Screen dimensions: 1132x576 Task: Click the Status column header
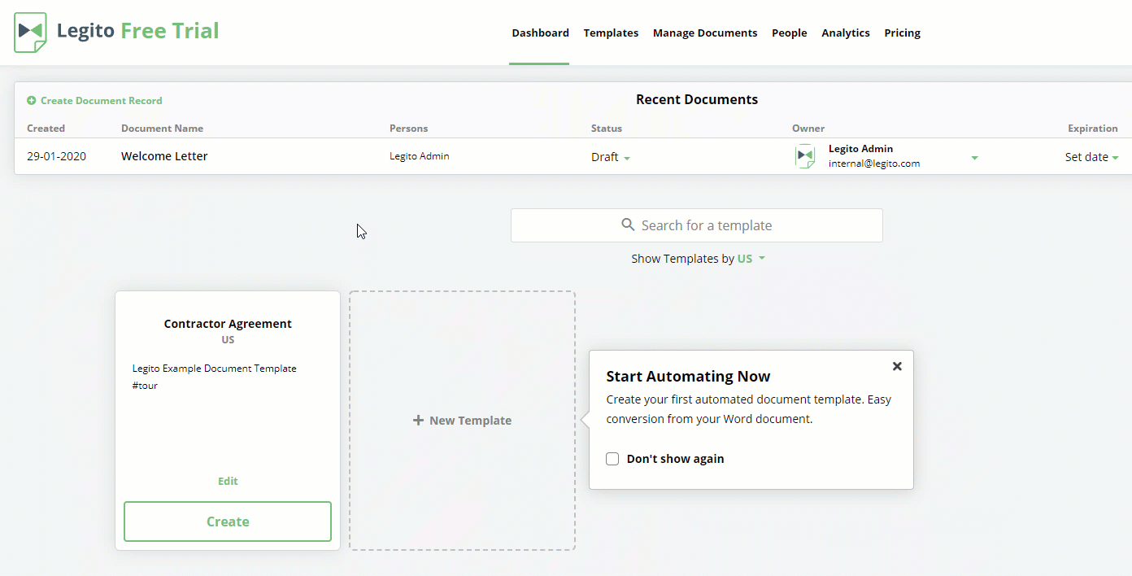point(607,129)
